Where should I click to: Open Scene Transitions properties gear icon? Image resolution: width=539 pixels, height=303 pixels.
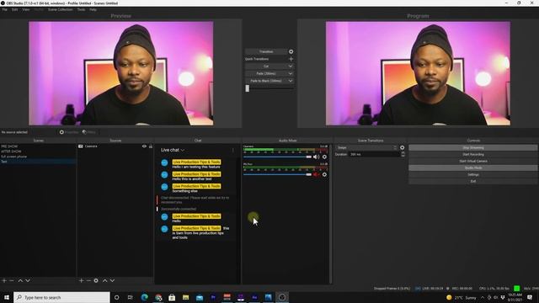(403, 148)
